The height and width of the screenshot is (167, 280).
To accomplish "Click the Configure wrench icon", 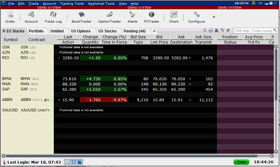I will 197,17.
